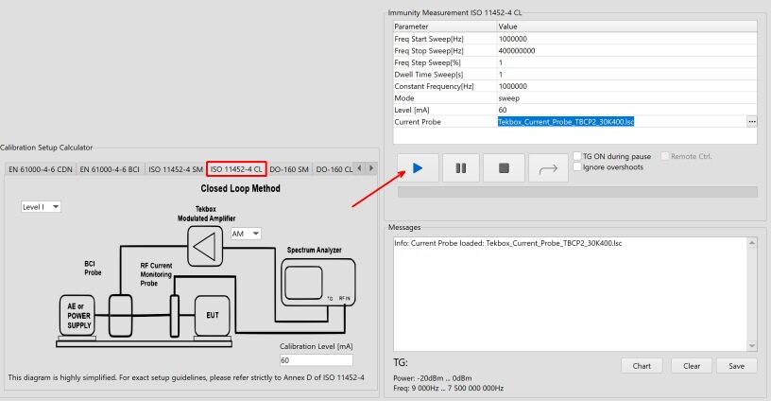The width and height of the screenshot is (771, 401).
Task: Click the Spectrum Analyzer graphic in diagram
Action: 317,282
